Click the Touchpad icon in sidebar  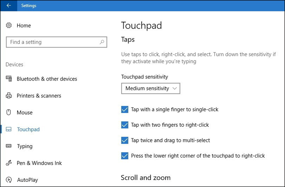coord(9,129)
